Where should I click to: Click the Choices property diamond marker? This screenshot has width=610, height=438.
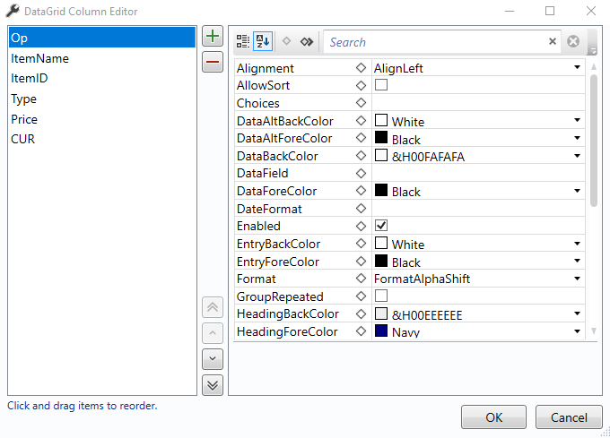click(x=361, y=103)
